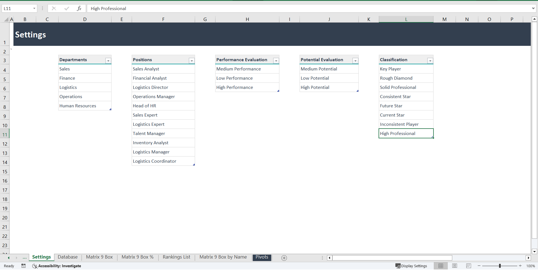The width and height of the screenshot is (538, 270).
Task: Click Accessibility: Investigate in status bar
Action: 57,266
